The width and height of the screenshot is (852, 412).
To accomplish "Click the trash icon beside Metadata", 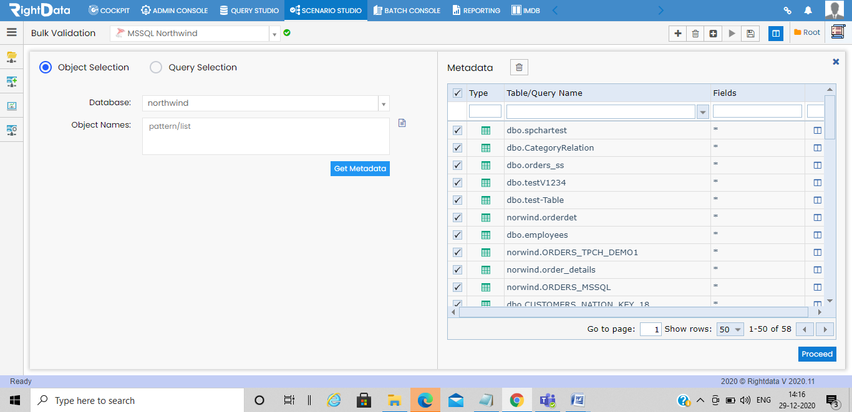I will [x=519, y=67].
